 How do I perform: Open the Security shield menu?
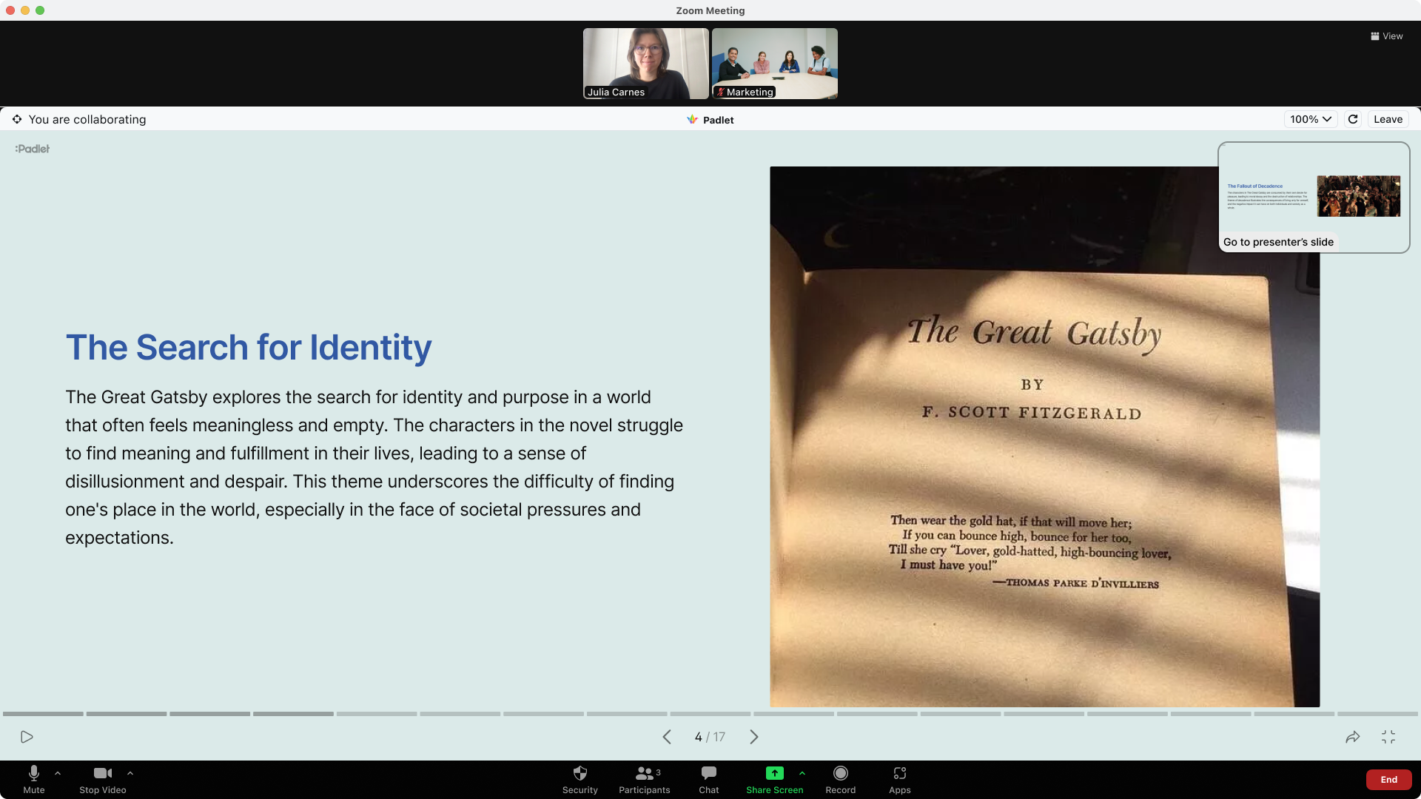click(x=580, y=780)
